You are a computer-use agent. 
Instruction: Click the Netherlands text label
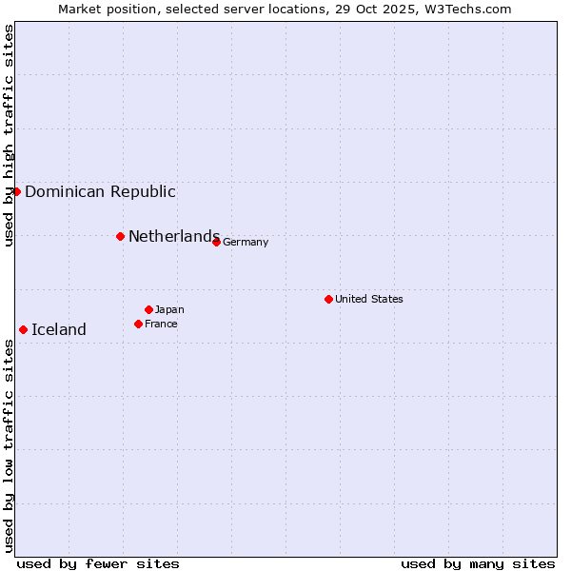tap(173, 236)
